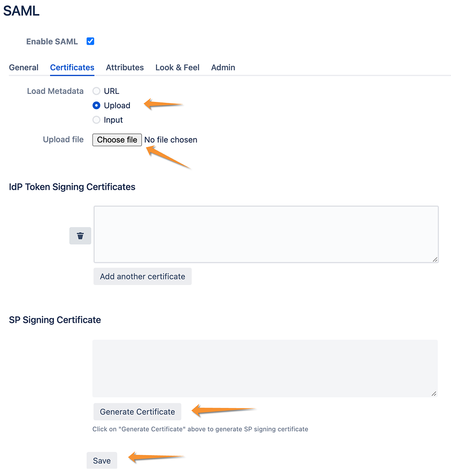451x469 pixels.
Task: Click the Choose file button
Action: tap(117, 140)
